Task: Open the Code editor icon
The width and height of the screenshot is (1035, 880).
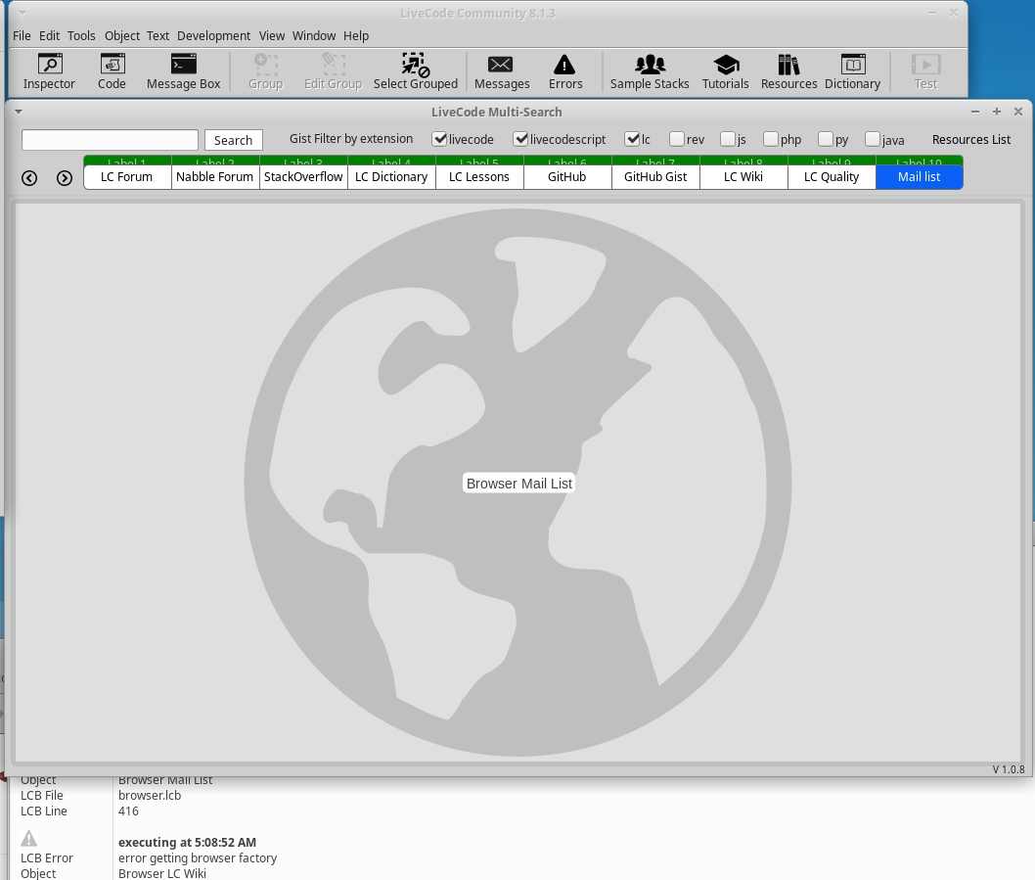Action: (112, 71)
